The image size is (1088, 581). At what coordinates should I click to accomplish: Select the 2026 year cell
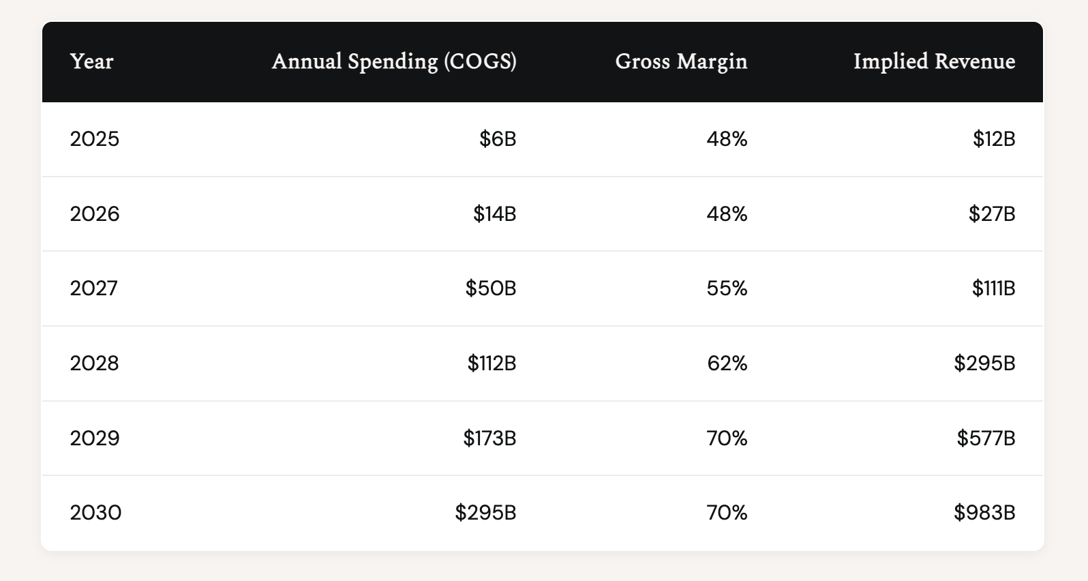pyautogui.click(x=95, y=214)
